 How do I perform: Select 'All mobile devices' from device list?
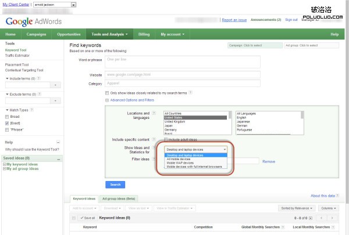click(178, 159)
